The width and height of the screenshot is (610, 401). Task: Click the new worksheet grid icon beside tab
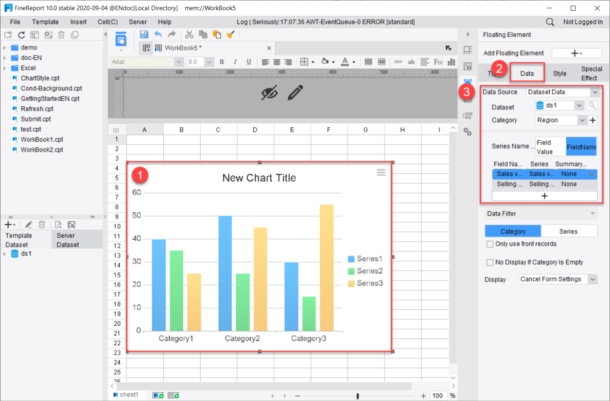pyautogui.click(x=146, y=48)
